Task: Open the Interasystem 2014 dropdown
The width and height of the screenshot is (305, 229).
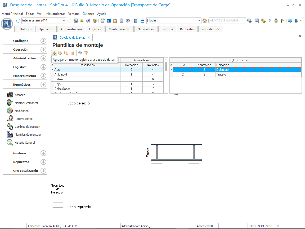Action: pyautogui.click(x=64, y=21)
